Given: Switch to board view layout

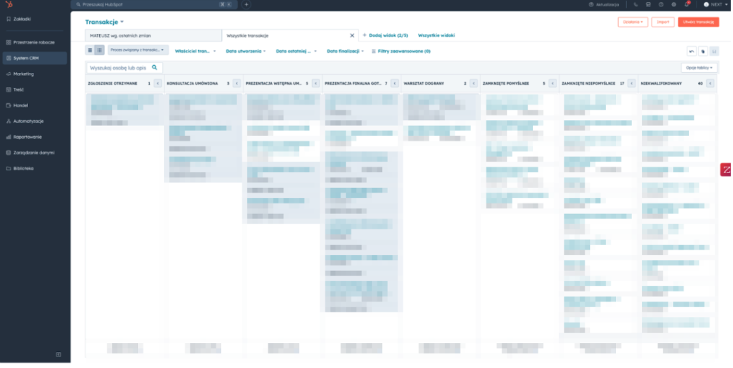Looking at the screenshot, I should (x=100, y=50).
